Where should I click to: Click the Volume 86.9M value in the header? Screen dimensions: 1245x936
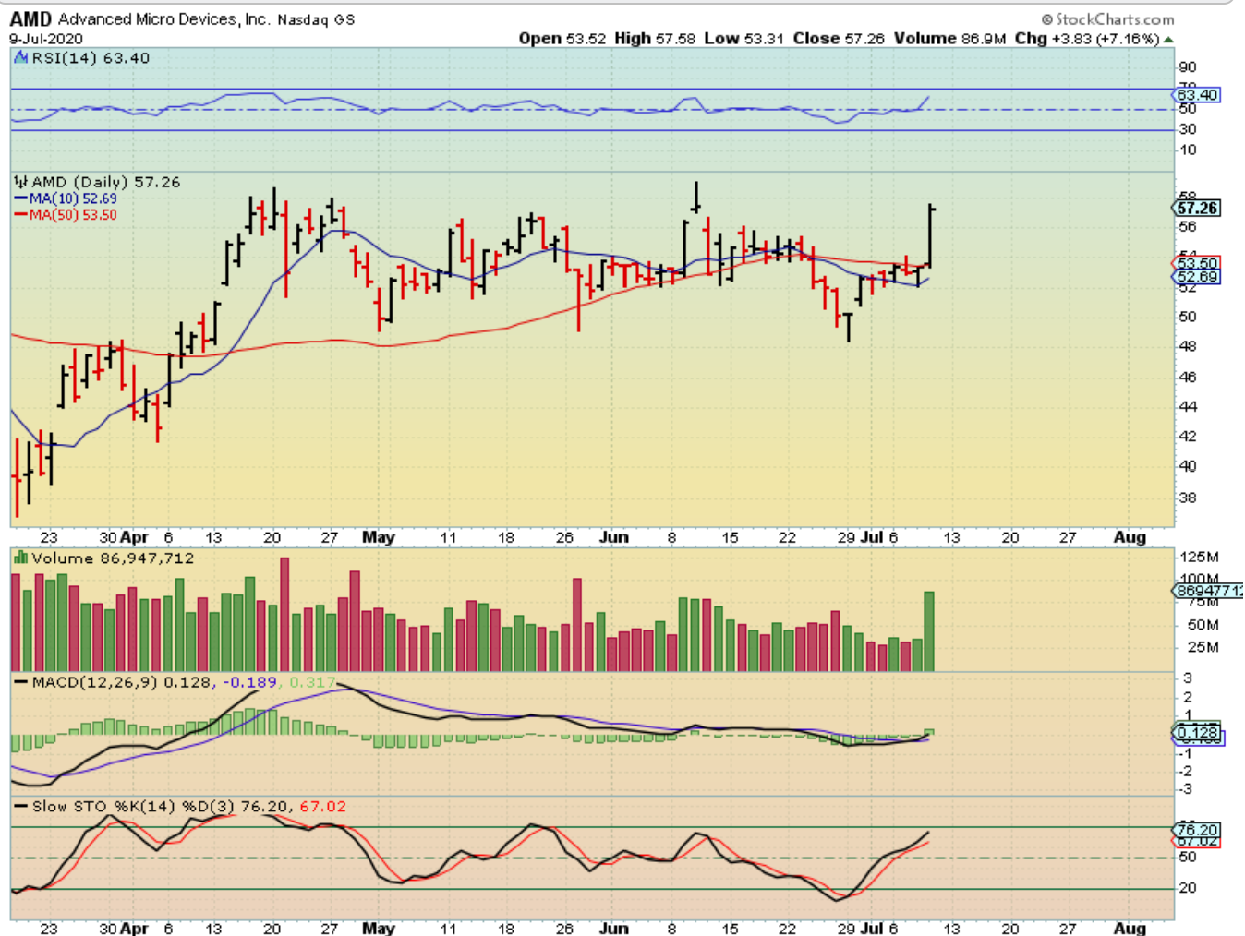(x=949, y=39)
